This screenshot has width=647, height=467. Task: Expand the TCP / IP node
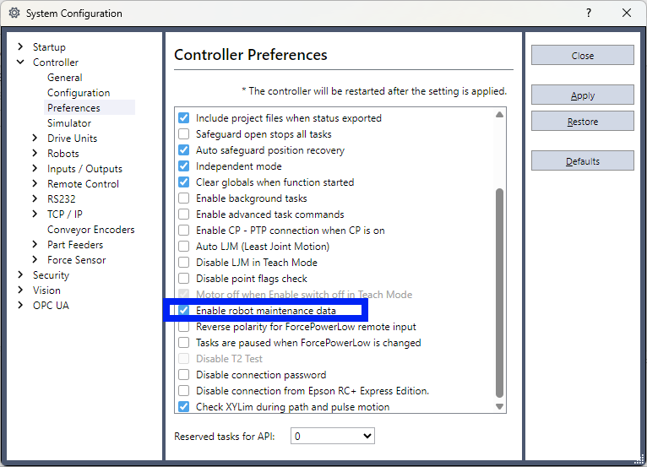click(x=35, y=214)
